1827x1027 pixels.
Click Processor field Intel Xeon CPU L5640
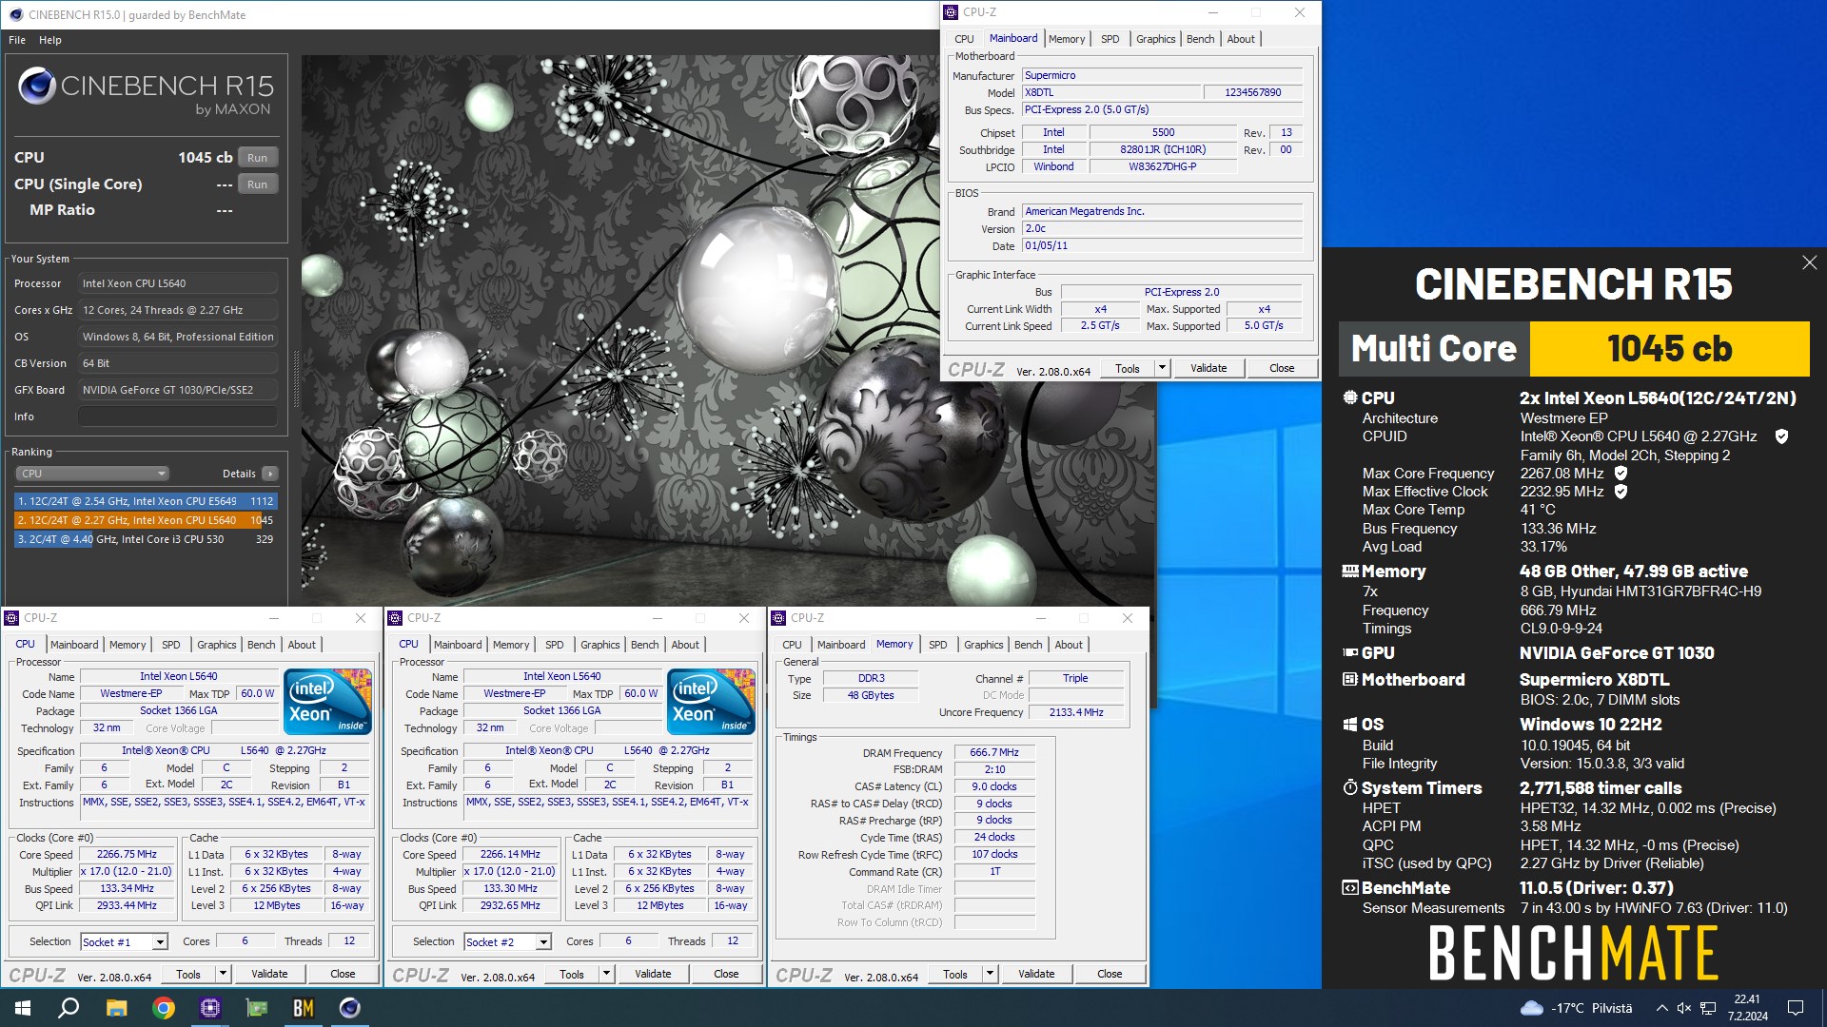[178, 283]
